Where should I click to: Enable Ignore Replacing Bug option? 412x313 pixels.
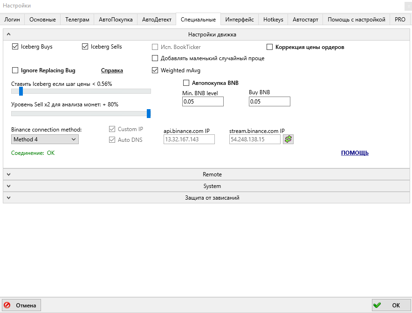coord(15,70)
